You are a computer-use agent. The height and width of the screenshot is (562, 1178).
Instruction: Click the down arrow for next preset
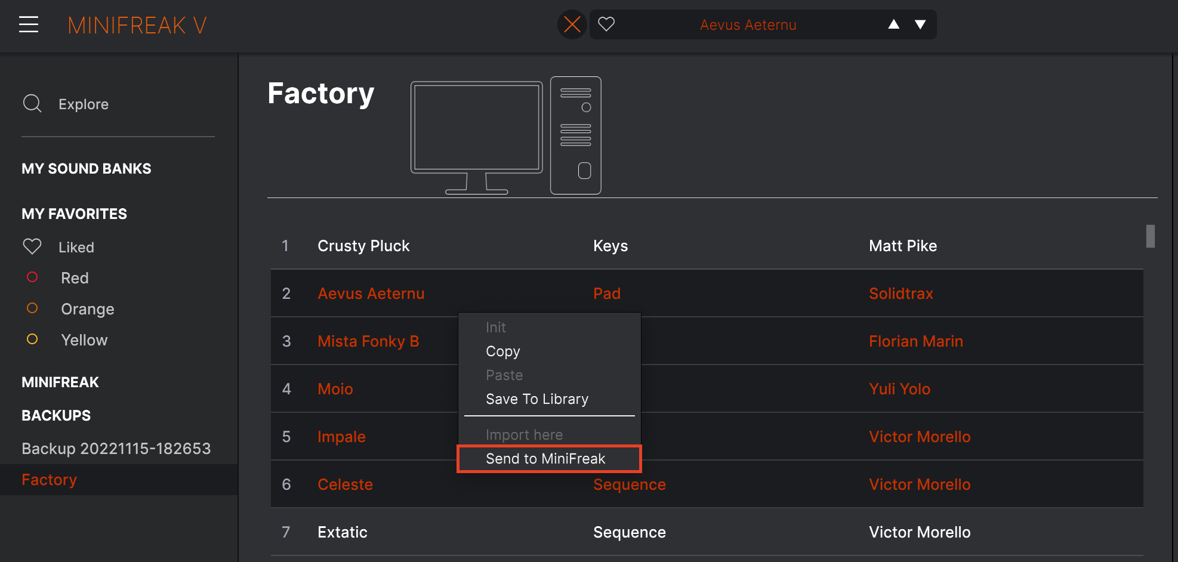[921, 24]
